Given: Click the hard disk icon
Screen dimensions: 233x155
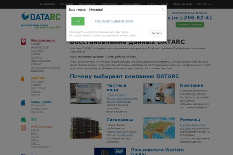Looking at the screenshot, I should pyautogui.click(x=23, y=42).
